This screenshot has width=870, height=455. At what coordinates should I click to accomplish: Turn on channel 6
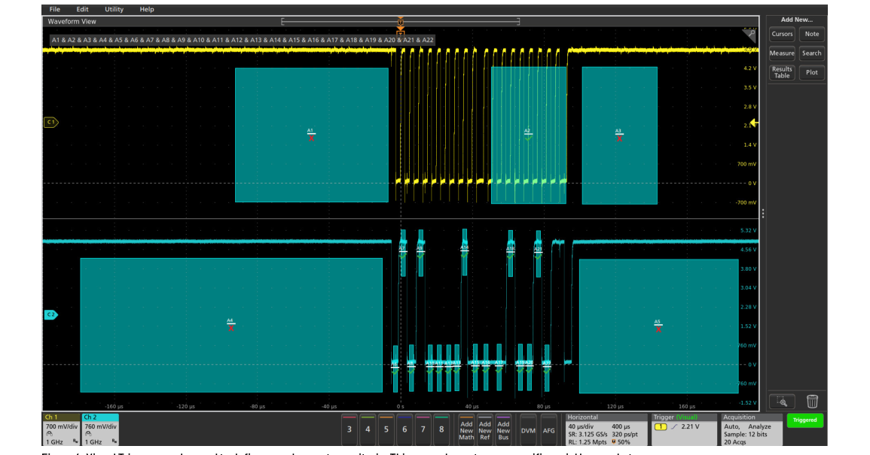tap(404, 429)
